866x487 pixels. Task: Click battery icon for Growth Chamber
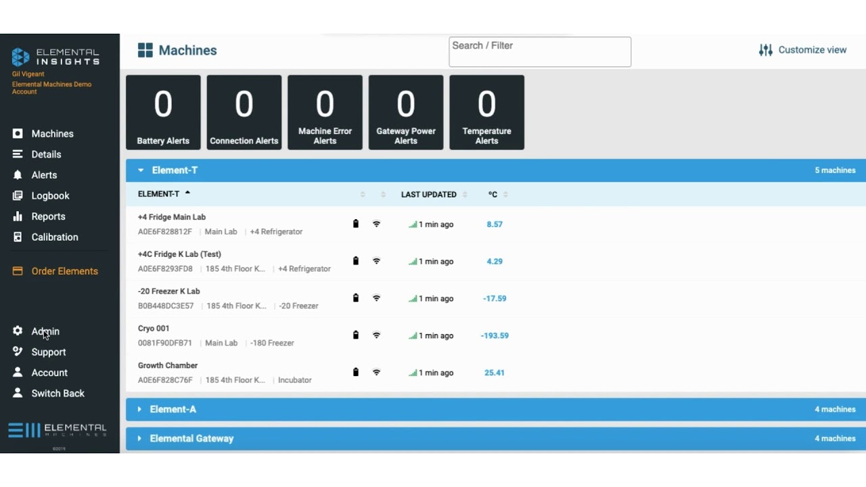[356, 373]
